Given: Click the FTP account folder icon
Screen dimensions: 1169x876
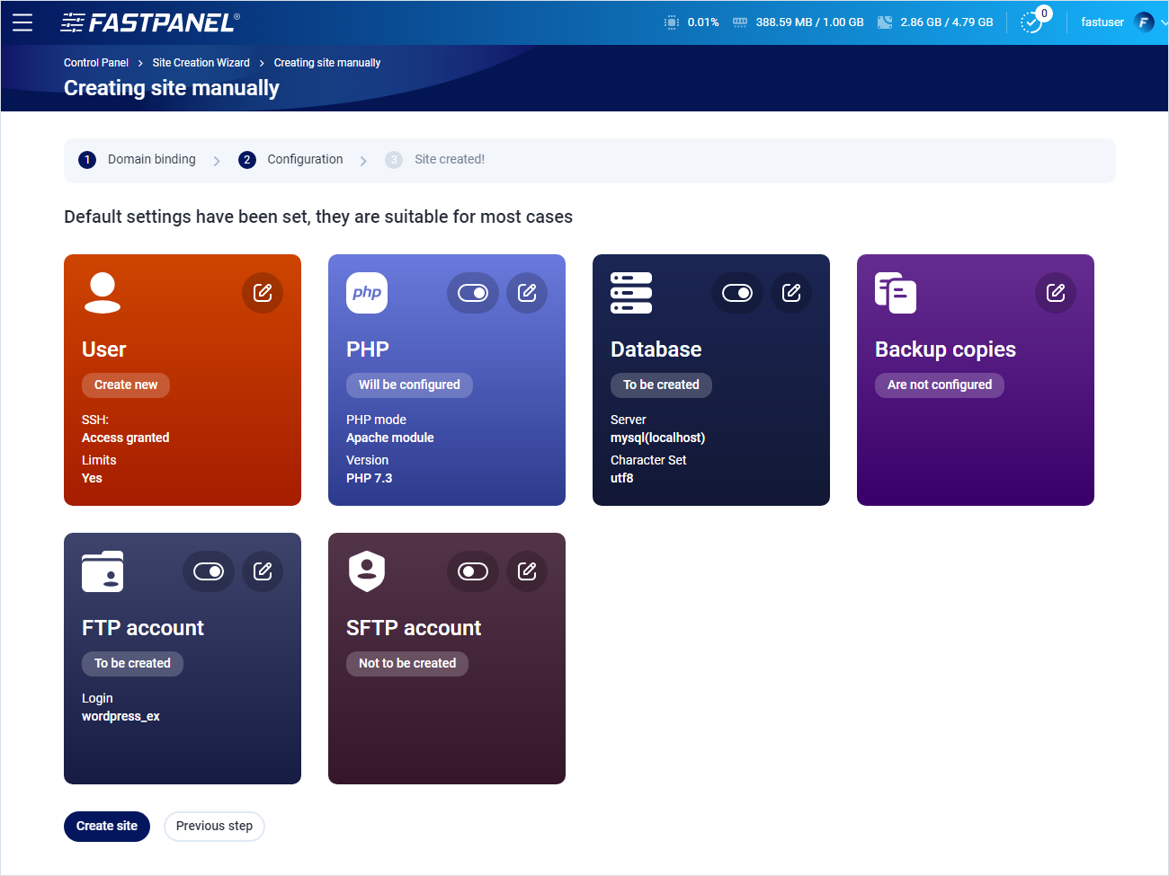Looking at the screenshot, I should point(103,571).
